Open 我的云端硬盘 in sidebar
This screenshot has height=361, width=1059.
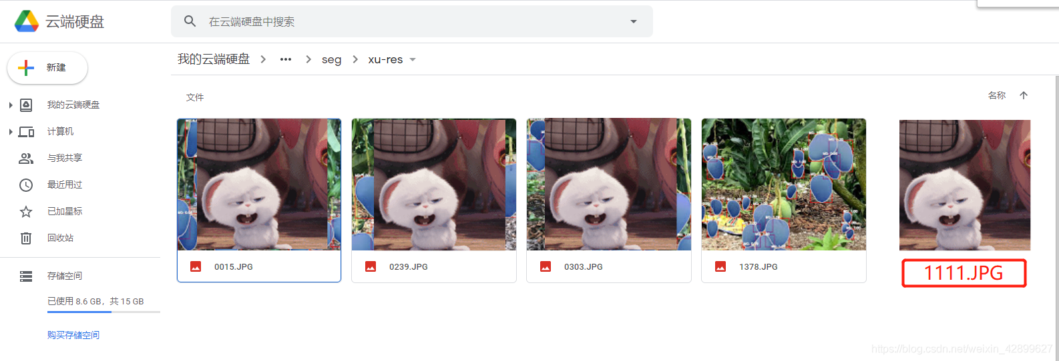pyautogui.click(x=73, y=105)
